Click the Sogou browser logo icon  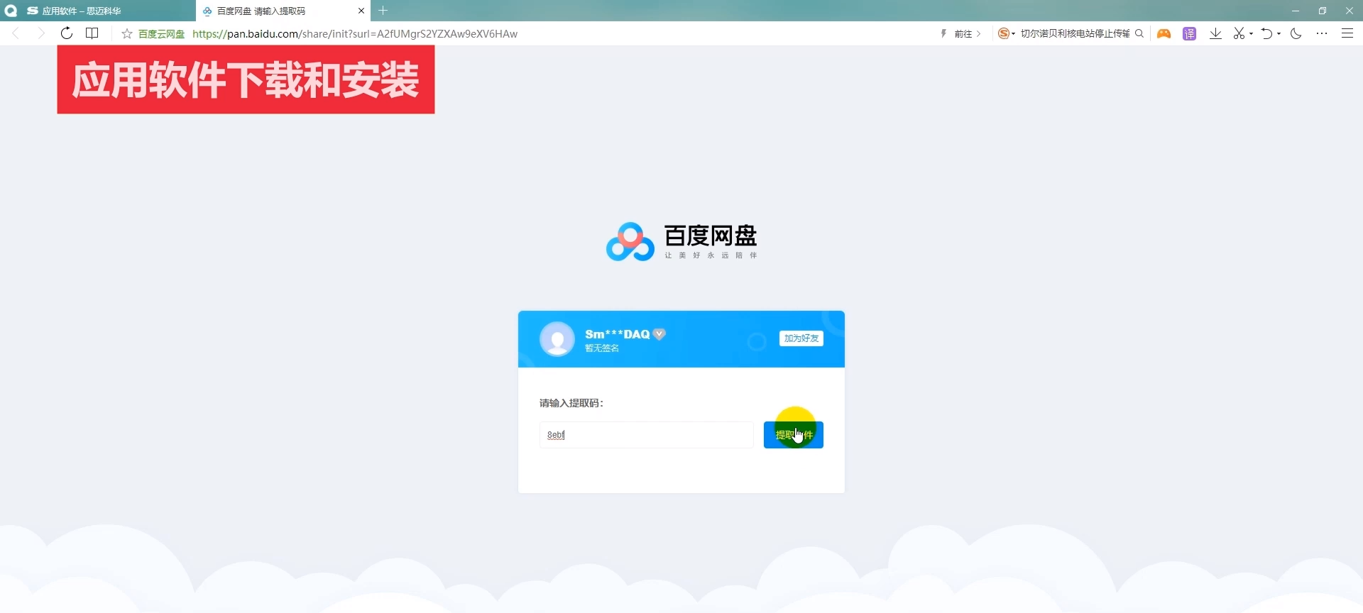point(11,11)
